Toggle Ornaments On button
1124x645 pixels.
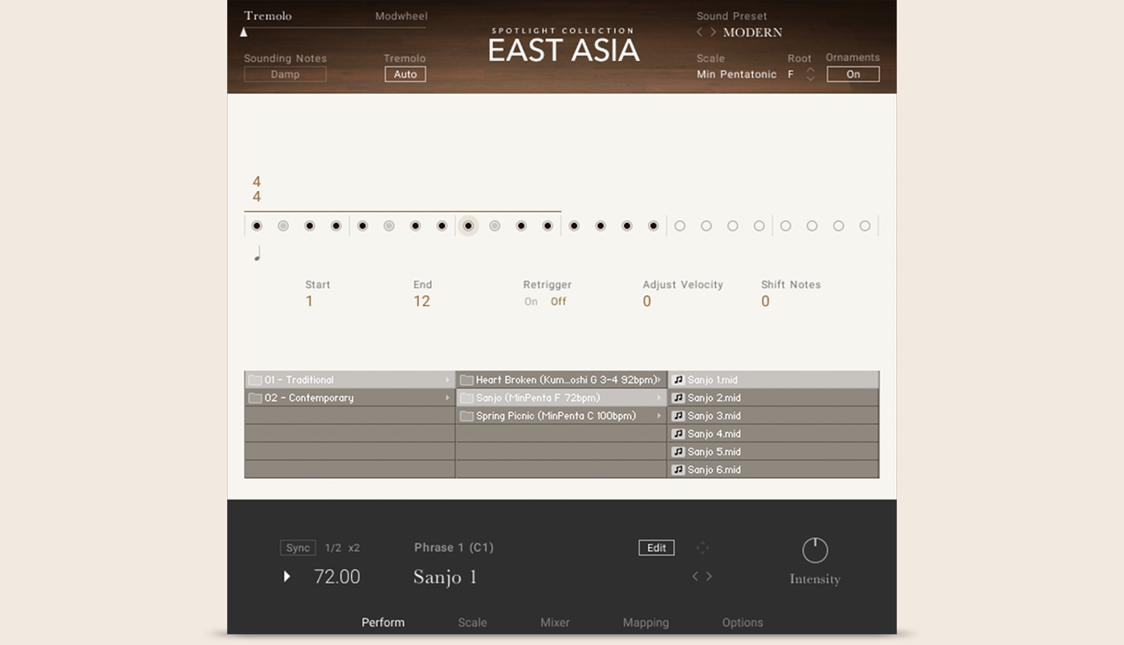[x=853, y=75]
